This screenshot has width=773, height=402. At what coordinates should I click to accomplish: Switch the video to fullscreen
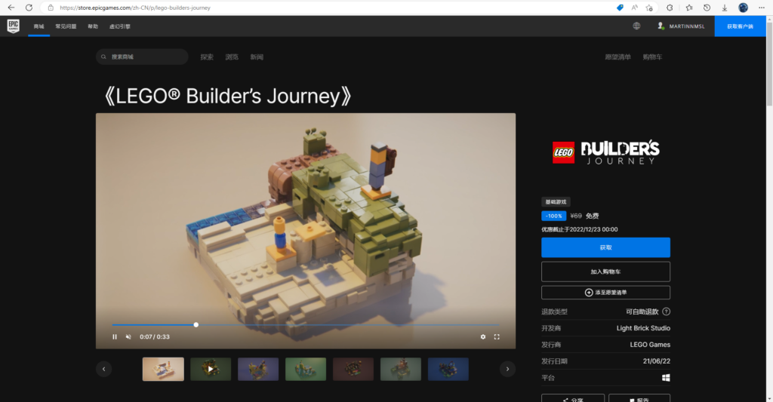click(497, 337)
